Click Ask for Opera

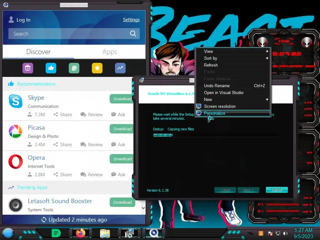click(x=118, y=174)
